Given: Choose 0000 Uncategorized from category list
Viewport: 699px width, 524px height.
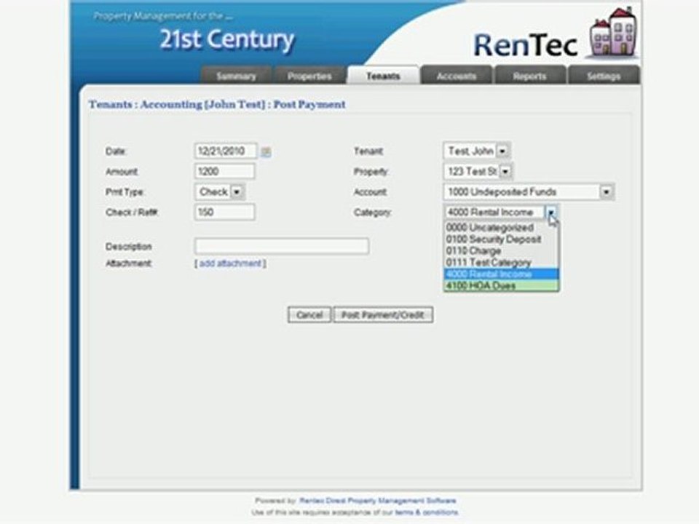Looking at the screenshot, I should [501, 228].
